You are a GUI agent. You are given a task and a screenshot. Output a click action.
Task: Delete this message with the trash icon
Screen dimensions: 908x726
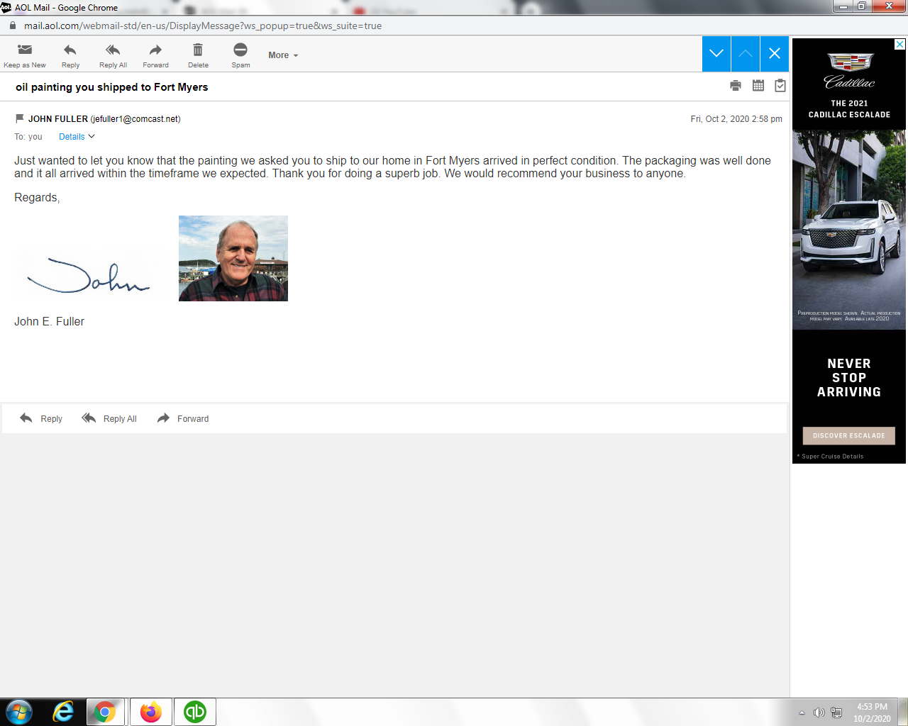point(198,50)
